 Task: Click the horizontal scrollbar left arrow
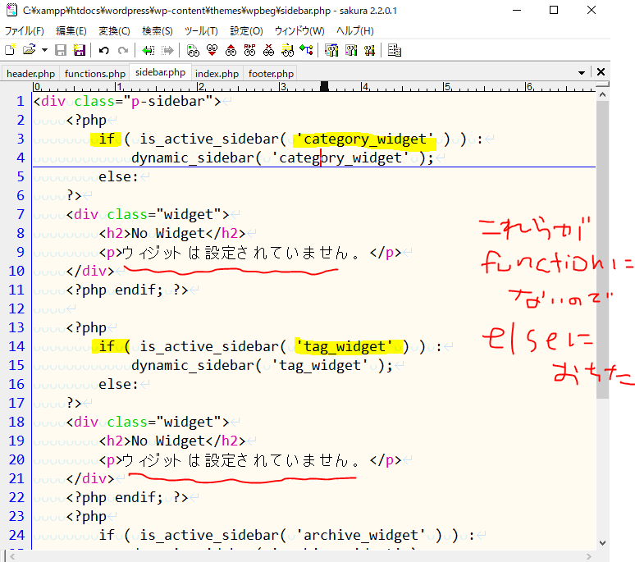tap(12, 557)
